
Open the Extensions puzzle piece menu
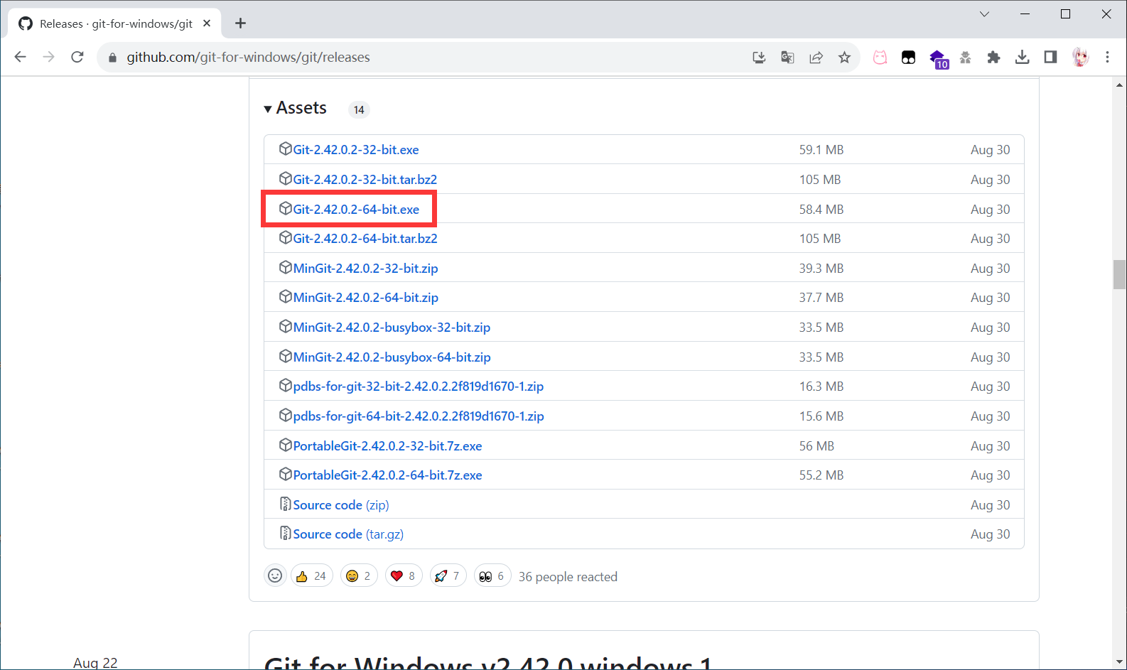tap(993, 58)
